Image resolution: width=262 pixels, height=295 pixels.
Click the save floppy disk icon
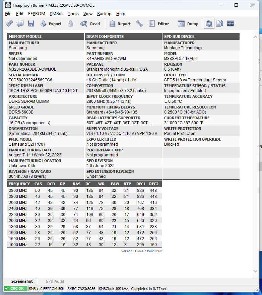(x=31, y=24)
